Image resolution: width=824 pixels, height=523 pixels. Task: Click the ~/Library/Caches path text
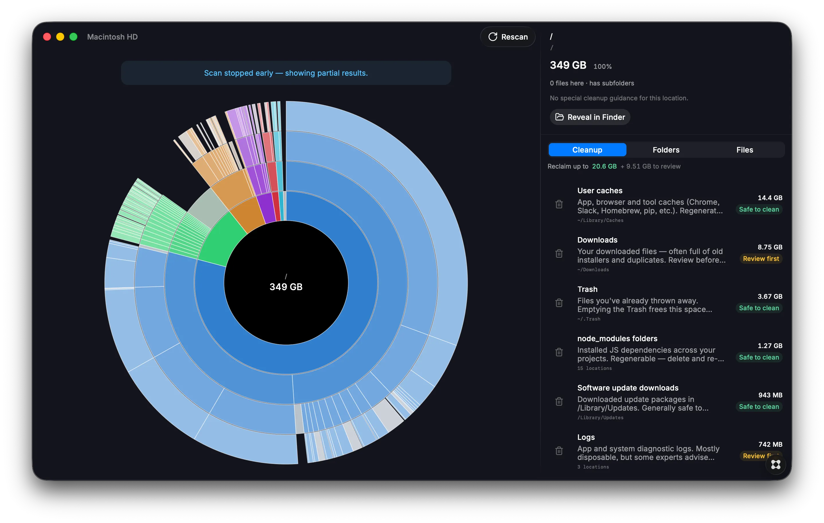[x=600, y=220]
